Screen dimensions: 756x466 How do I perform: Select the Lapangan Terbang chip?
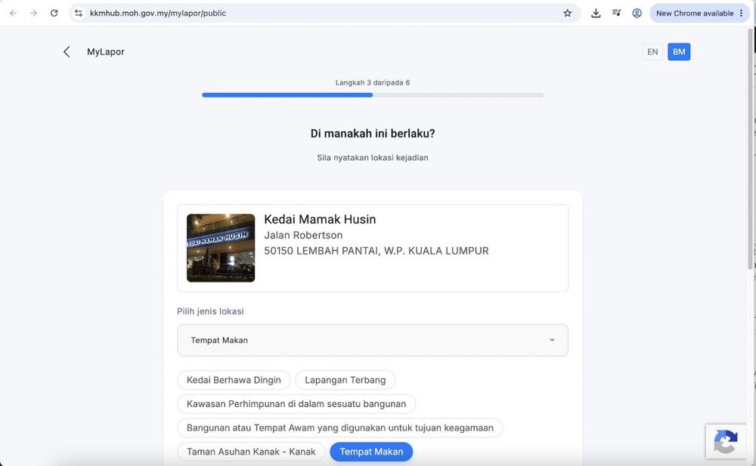(345, 380)
